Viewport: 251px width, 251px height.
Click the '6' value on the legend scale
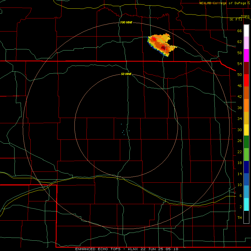[241, 196]
